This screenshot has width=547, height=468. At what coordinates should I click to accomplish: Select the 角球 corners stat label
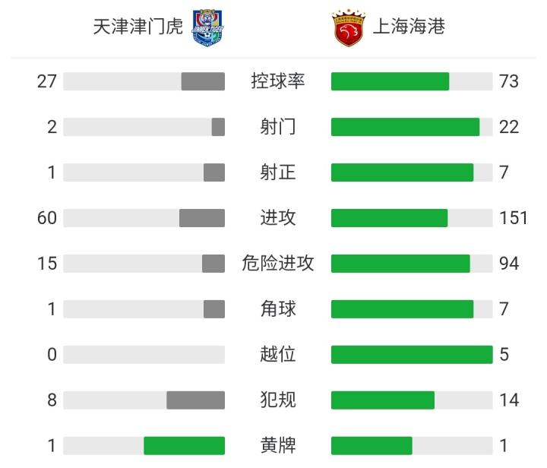click(x=277, y=309)
